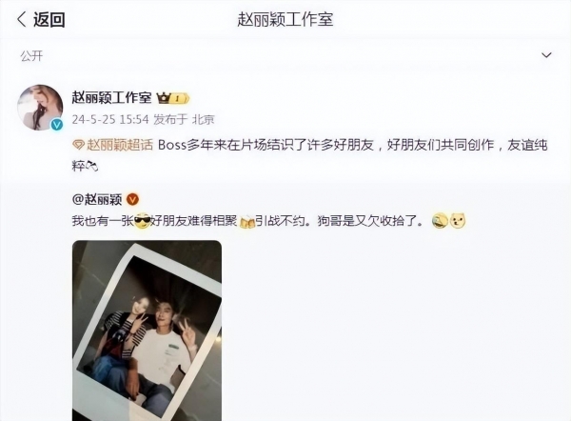Click the laughing-crying emoji
The height and width of the screenshot is (421, 571).
pyautogui.click(x=440, y=221)
